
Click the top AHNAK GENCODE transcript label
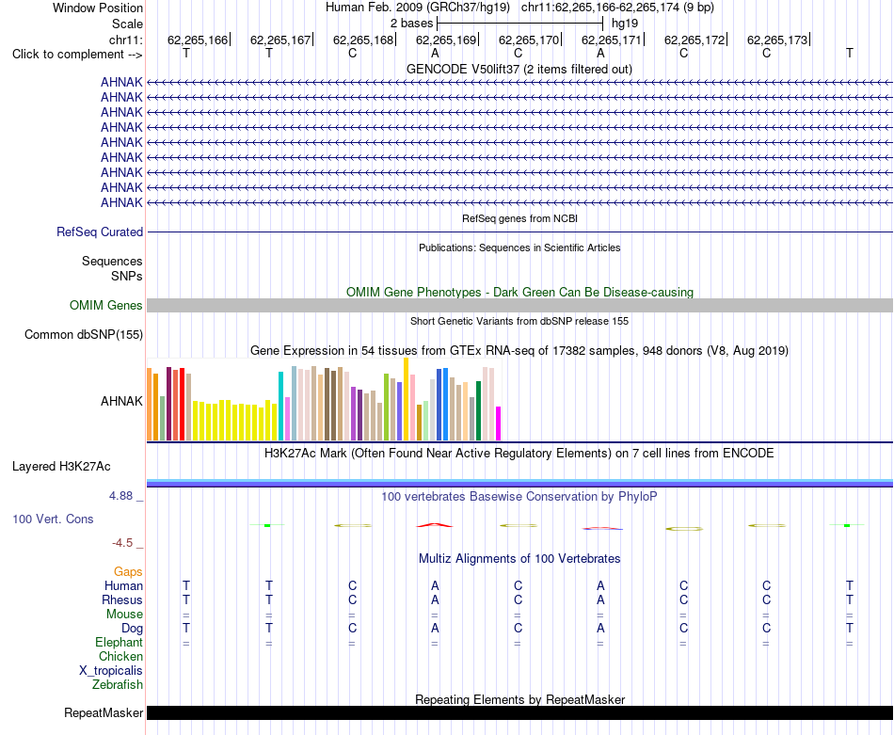click(121, 82)
